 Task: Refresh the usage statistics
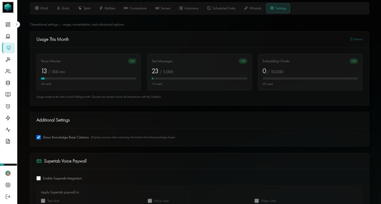click(356, 39)
